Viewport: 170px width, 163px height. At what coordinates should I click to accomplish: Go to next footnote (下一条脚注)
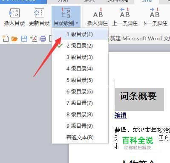(155, 13)
